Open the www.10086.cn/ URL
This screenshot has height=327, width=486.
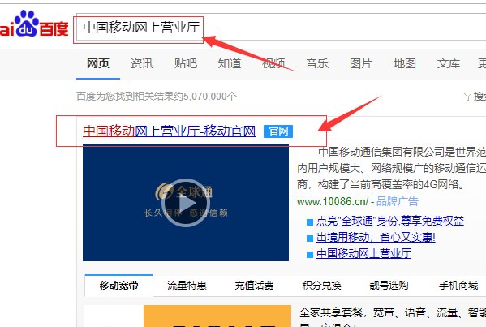click(x=333, y=202)
